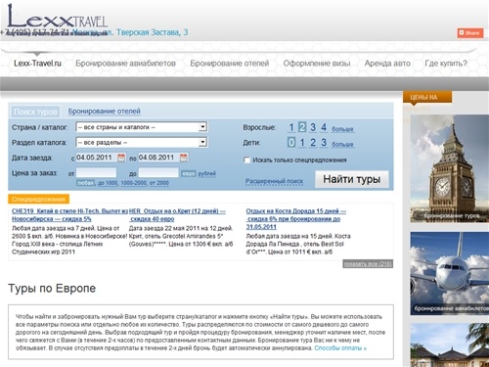Click the Lexx Travel logo
This screenshot has width=489, height=367.
coord(57,17)
